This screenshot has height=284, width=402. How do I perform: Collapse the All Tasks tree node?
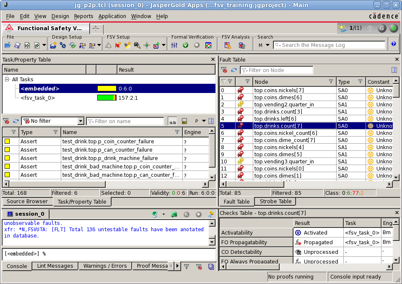coord(7,80)
